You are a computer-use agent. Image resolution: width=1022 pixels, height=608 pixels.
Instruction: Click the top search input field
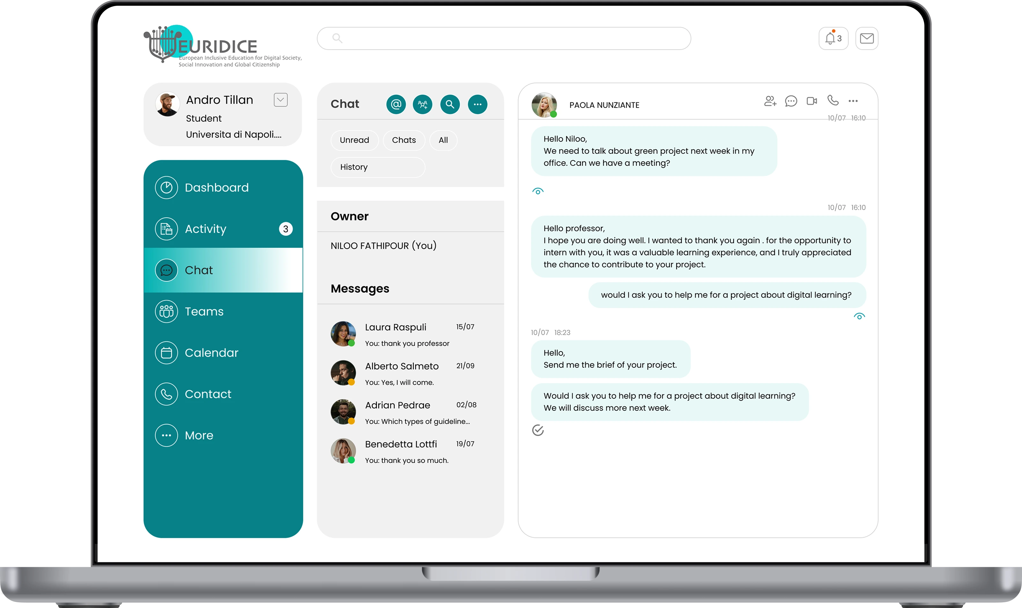point(504,39)
